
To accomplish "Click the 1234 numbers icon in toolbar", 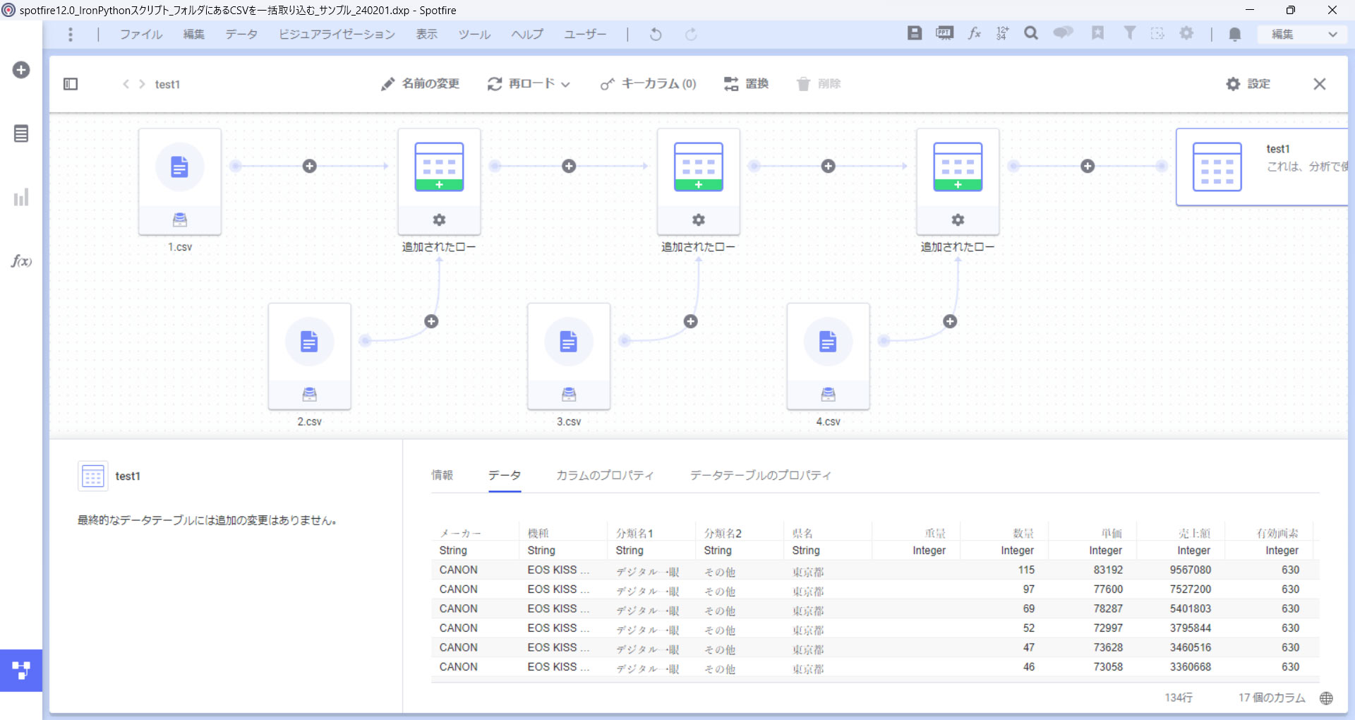I will [1002, 33].
